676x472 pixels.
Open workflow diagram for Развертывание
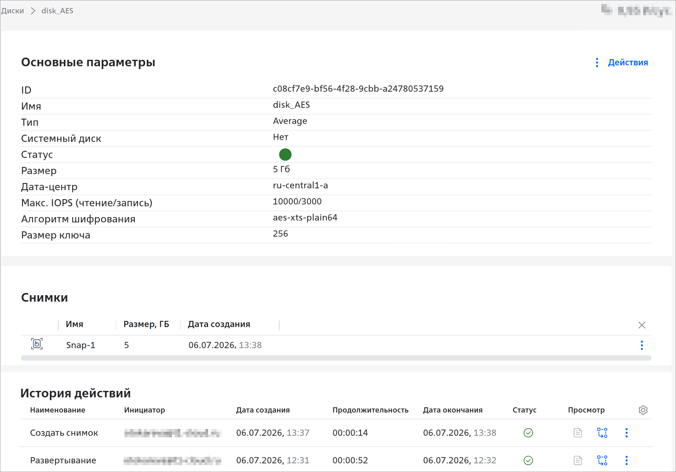pos(602,460)
